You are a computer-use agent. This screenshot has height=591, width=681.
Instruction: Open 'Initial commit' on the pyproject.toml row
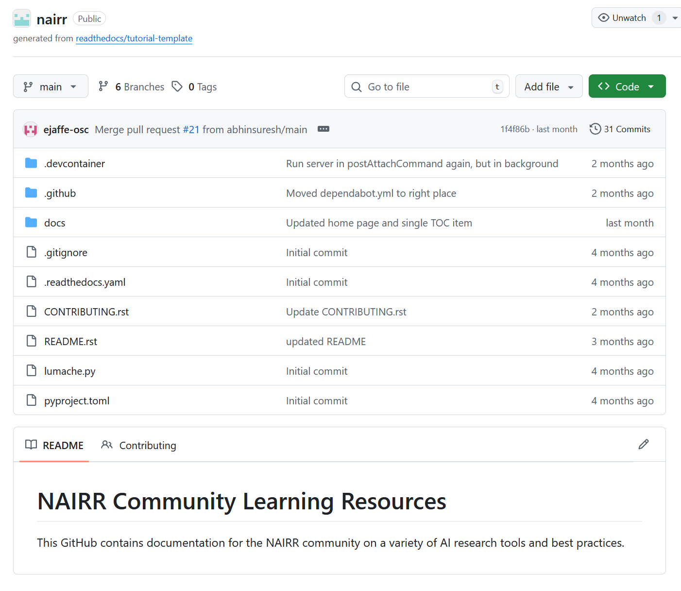[x=317, y=401]
